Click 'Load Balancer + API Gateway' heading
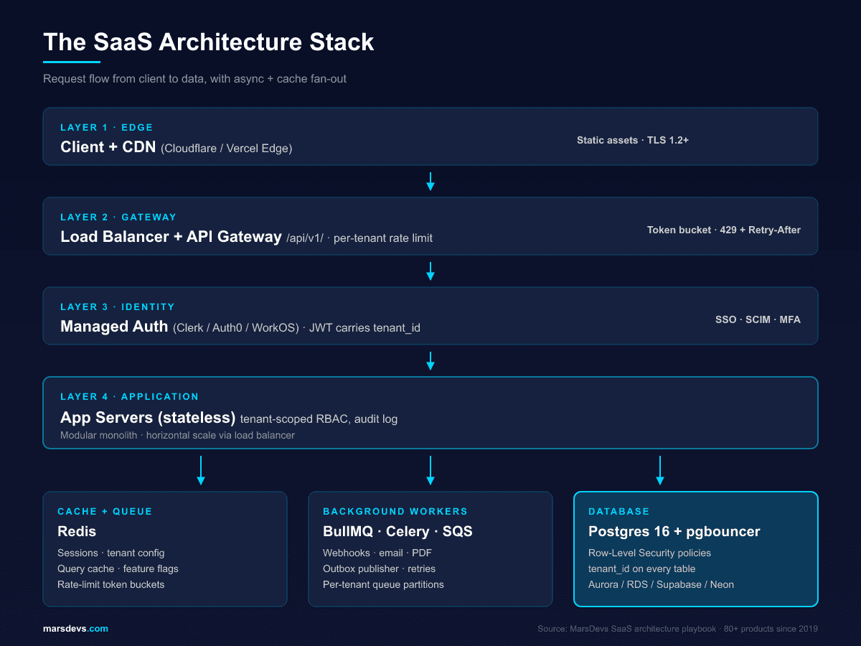 click(x=171, y=237)
